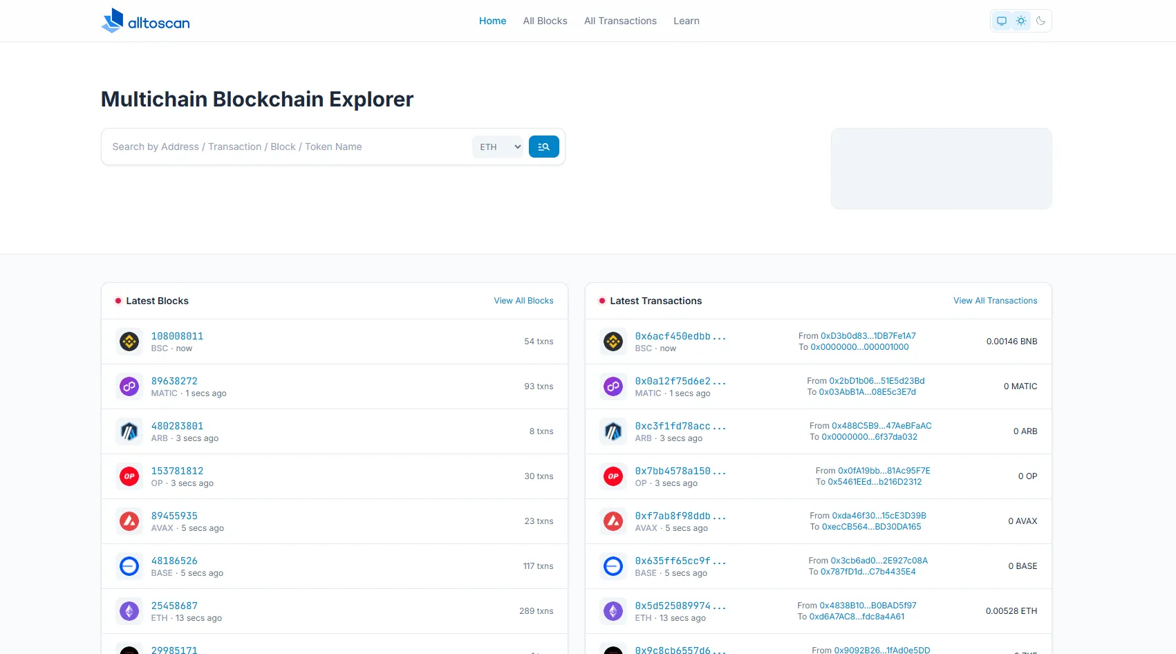Open block 153781812

pyautogui.click(x=177, y=471)
